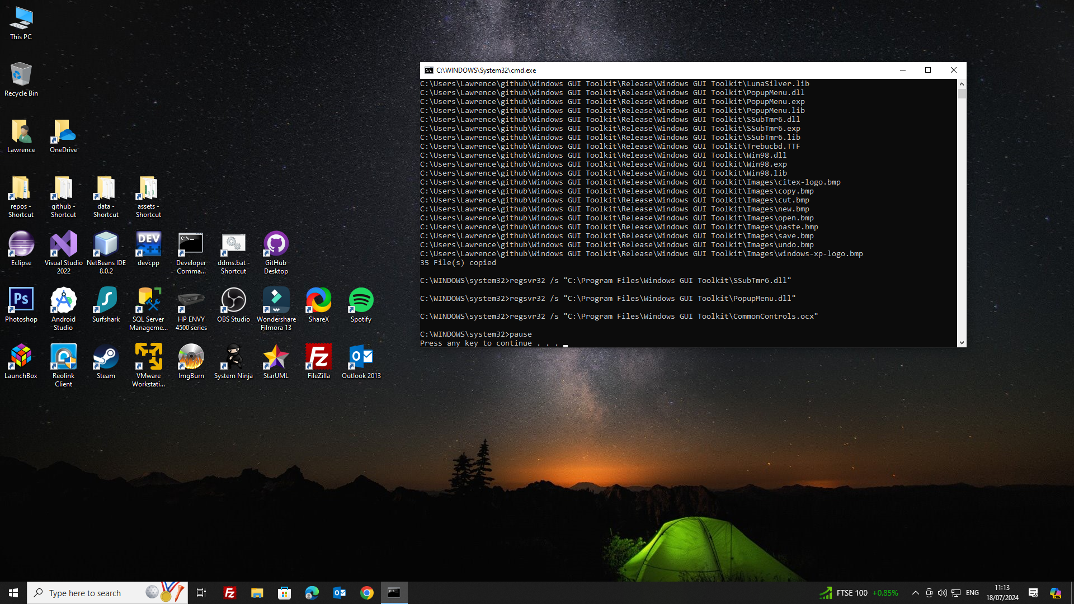Click the ShareX desktop icon
Viewport: 1074px width, 604px height.
coord(318,300)
